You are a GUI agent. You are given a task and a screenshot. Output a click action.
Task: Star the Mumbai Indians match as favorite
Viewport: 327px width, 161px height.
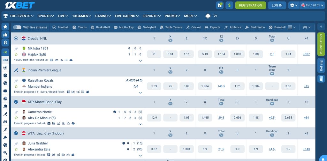(x=16, y=86)
